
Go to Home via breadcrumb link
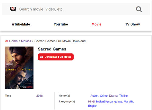(13, 41)
